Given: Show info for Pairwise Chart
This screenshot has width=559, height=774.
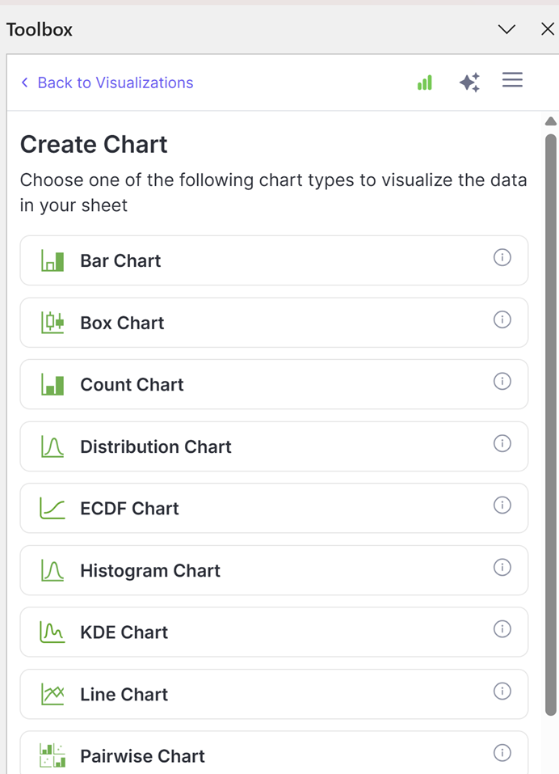Looking at the screenshot, I should coord(502,753).
